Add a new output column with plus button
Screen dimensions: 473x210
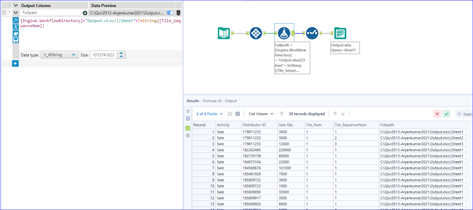click(x=15, y=63)
